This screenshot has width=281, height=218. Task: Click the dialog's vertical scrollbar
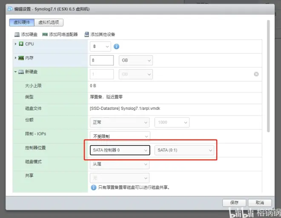tap(268, 76)
